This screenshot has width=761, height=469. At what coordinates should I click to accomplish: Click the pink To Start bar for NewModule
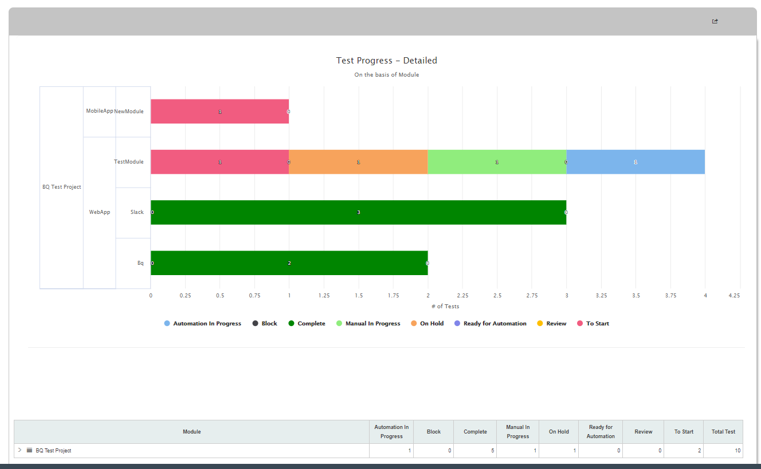coord(219,112)
